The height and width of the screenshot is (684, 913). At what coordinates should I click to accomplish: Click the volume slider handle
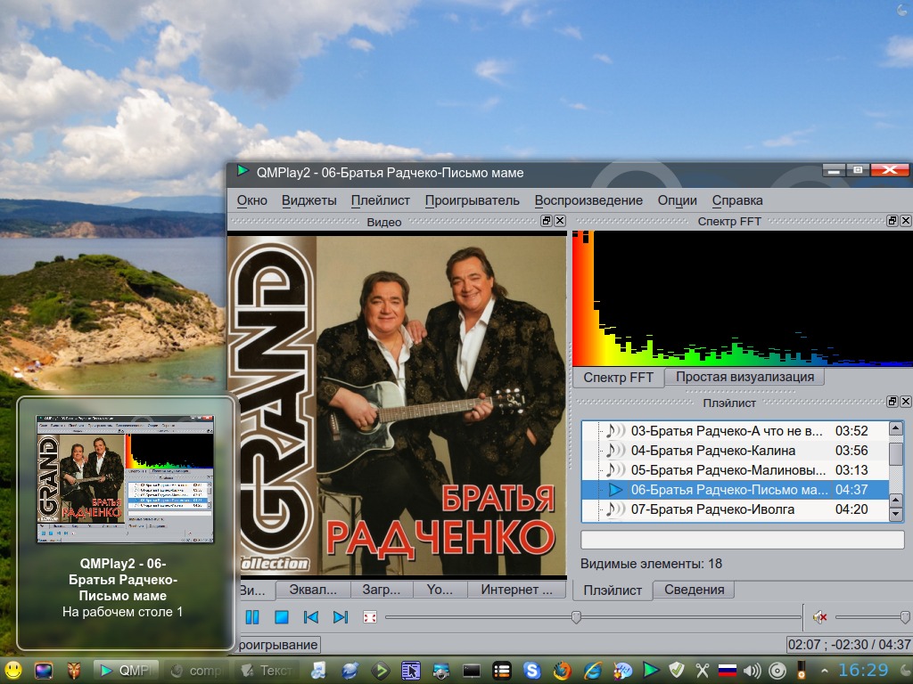click(x=905, y=617)
